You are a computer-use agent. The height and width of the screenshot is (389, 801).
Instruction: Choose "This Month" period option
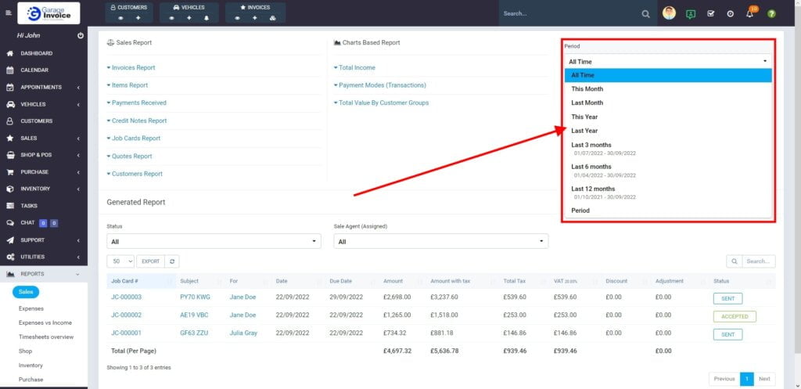[x=587, y=89]
